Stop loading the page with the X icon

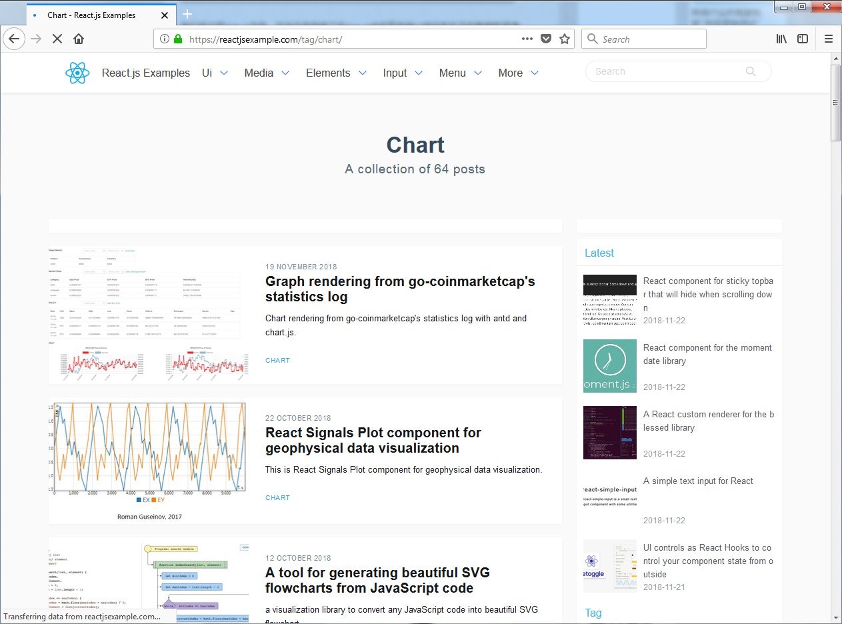coord(57,39)
